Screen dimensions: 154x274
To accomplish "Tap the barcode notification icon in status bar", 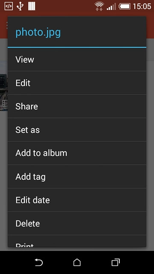I will pyautogui.click(x=32, y=6).
